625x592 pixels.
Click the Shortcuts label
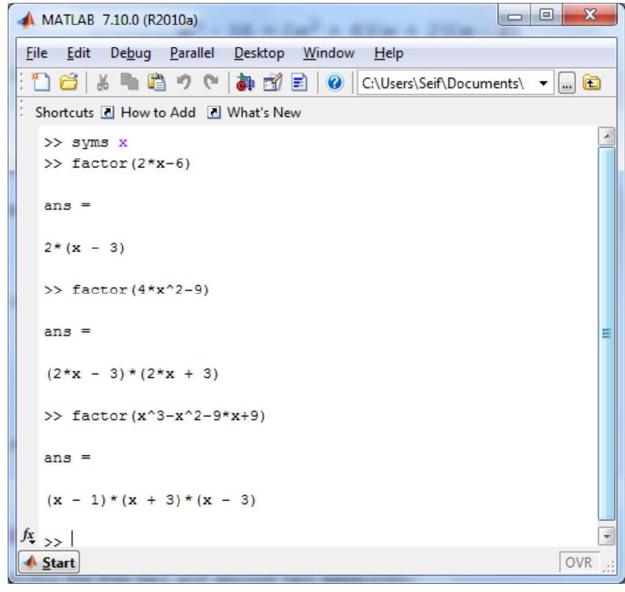click(x=64, y=112)
